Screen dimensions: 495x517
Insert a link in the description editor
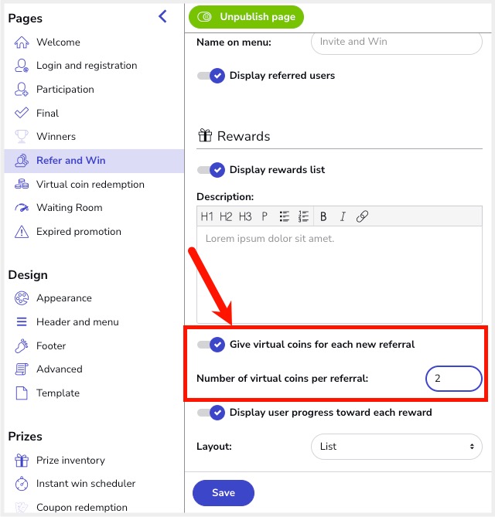point(362,216)
